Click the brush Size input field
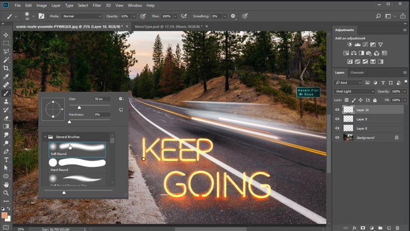The height and width of the screenshot is (231, 410). [102, 99]
